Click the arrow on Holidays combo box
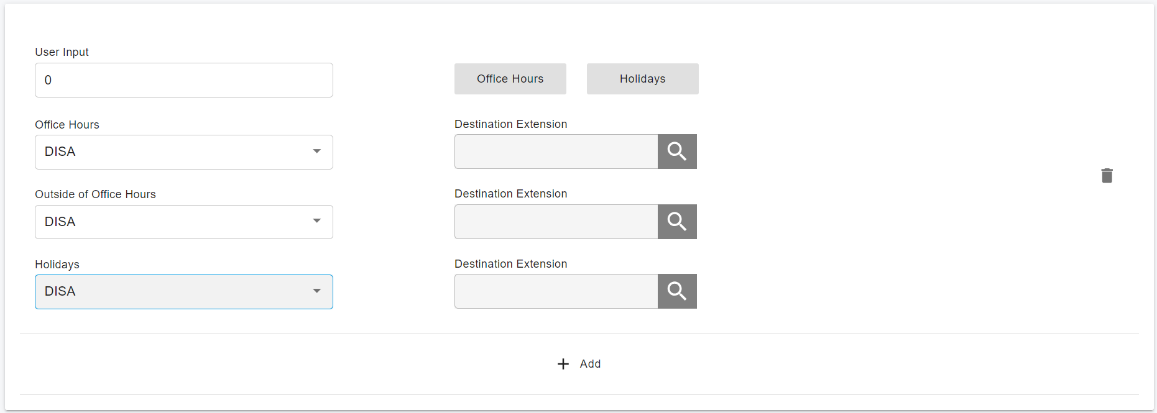The width and height of the screenshot is (1157, 413). [x=317, y=291]
